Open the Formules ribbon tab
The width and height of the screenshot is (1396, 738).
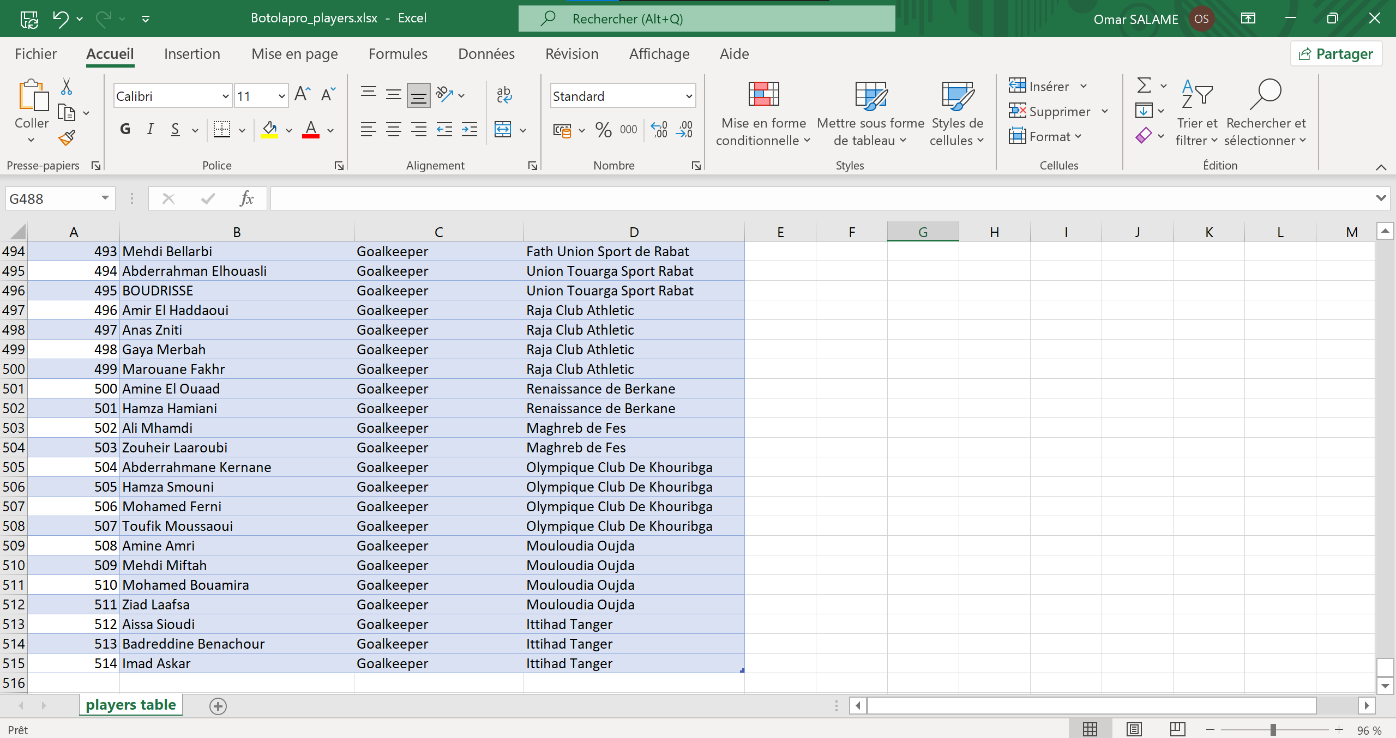[398, 53]
